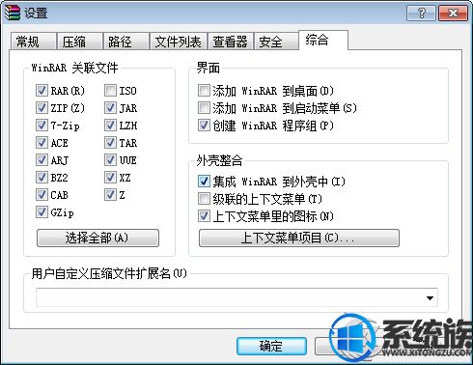The height and width of the screenshot is (365, 473).
Task: Click the help question mark button
Action: pos(421,14)
